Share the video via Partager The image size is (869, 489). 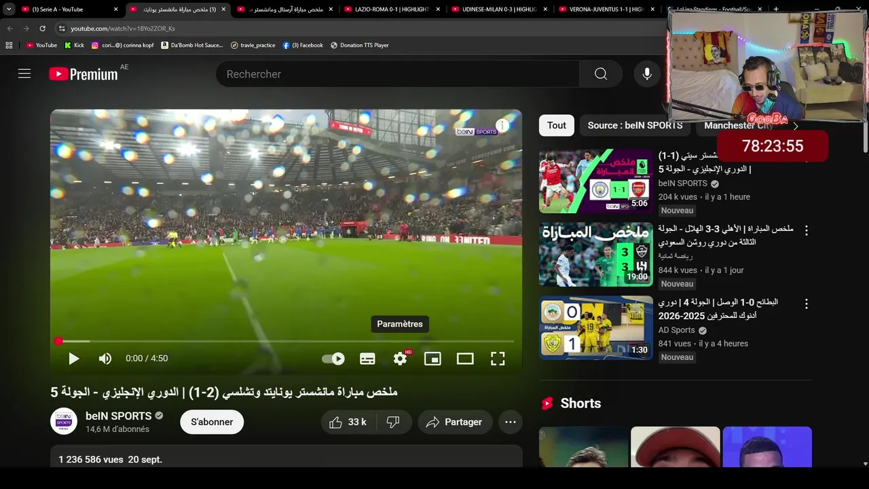point(454,422)
